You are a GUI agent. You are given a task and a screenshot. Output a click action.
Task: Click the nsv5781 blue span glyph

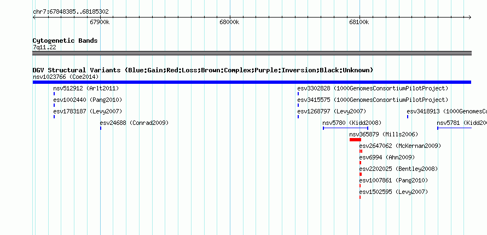pos(454,128)
